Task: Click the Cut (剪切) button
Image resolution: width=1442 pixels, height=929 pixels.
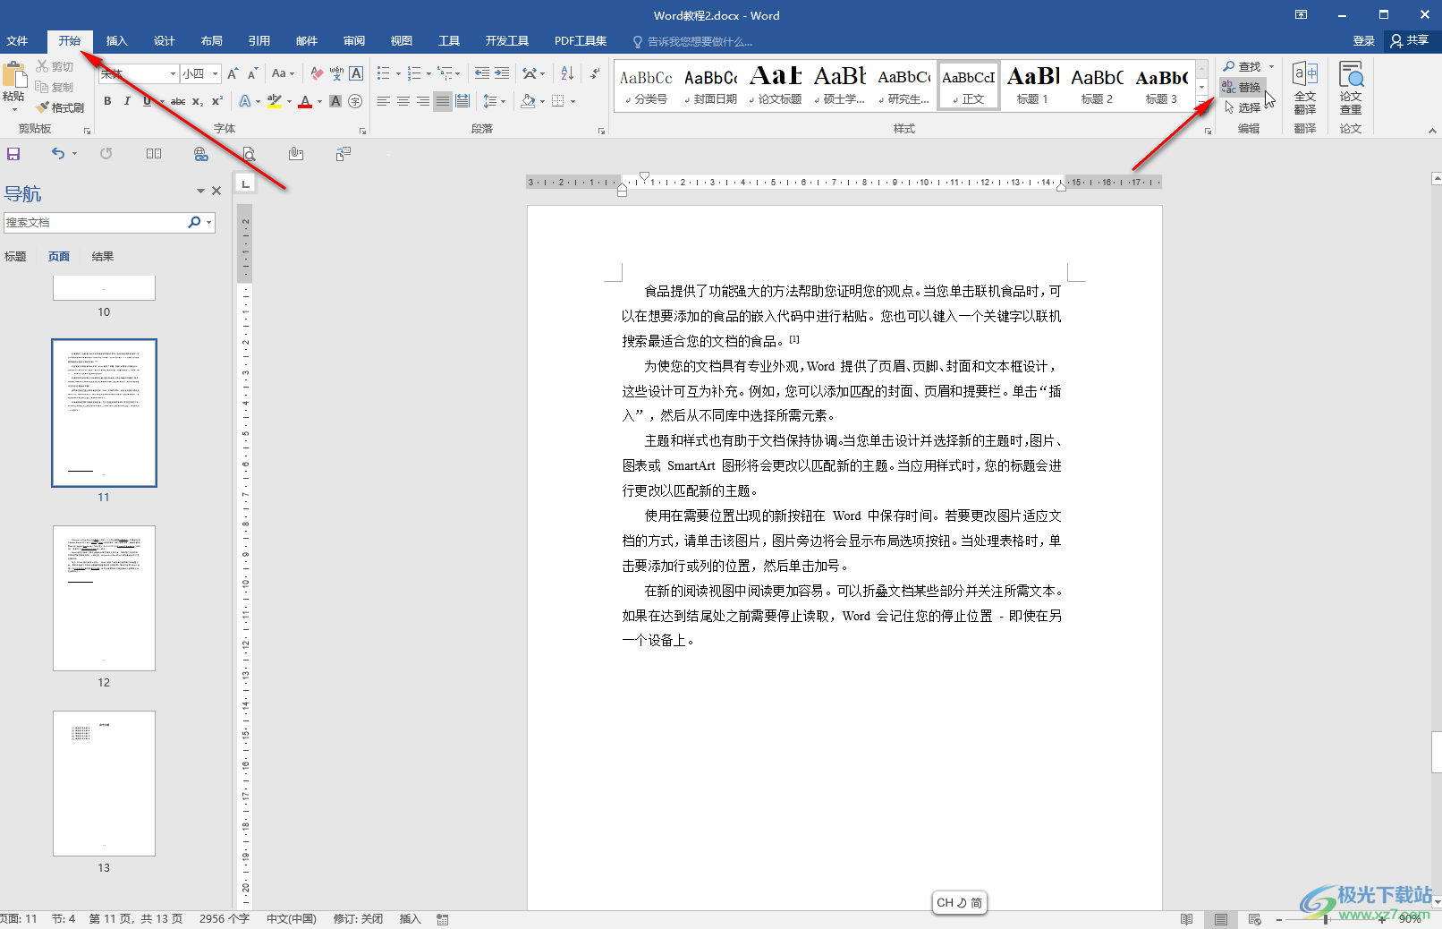Action: coord(55,66)
